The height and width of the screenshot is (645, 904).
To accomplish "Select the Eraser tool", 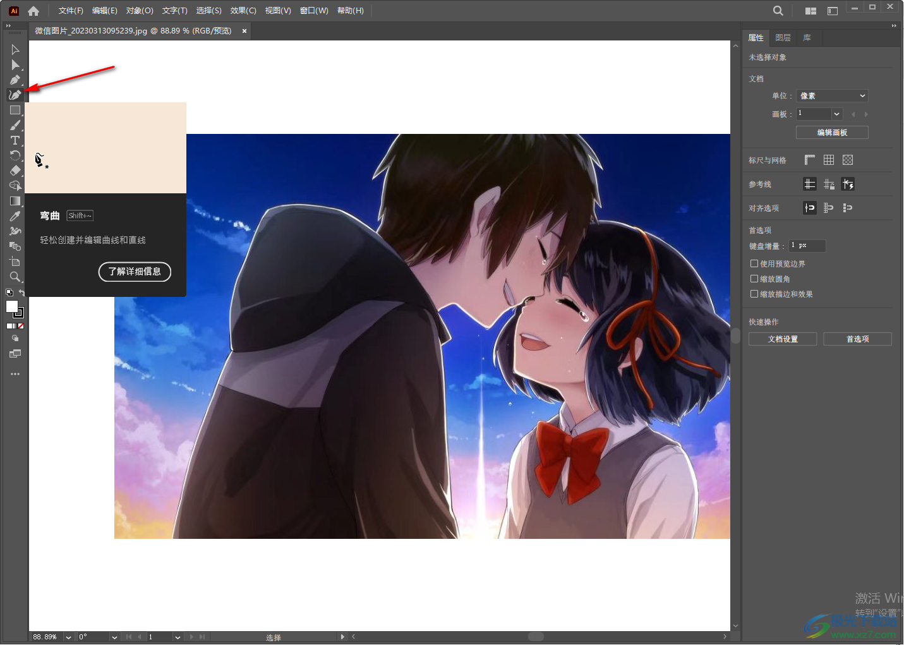I will click(x=15, y=171).
